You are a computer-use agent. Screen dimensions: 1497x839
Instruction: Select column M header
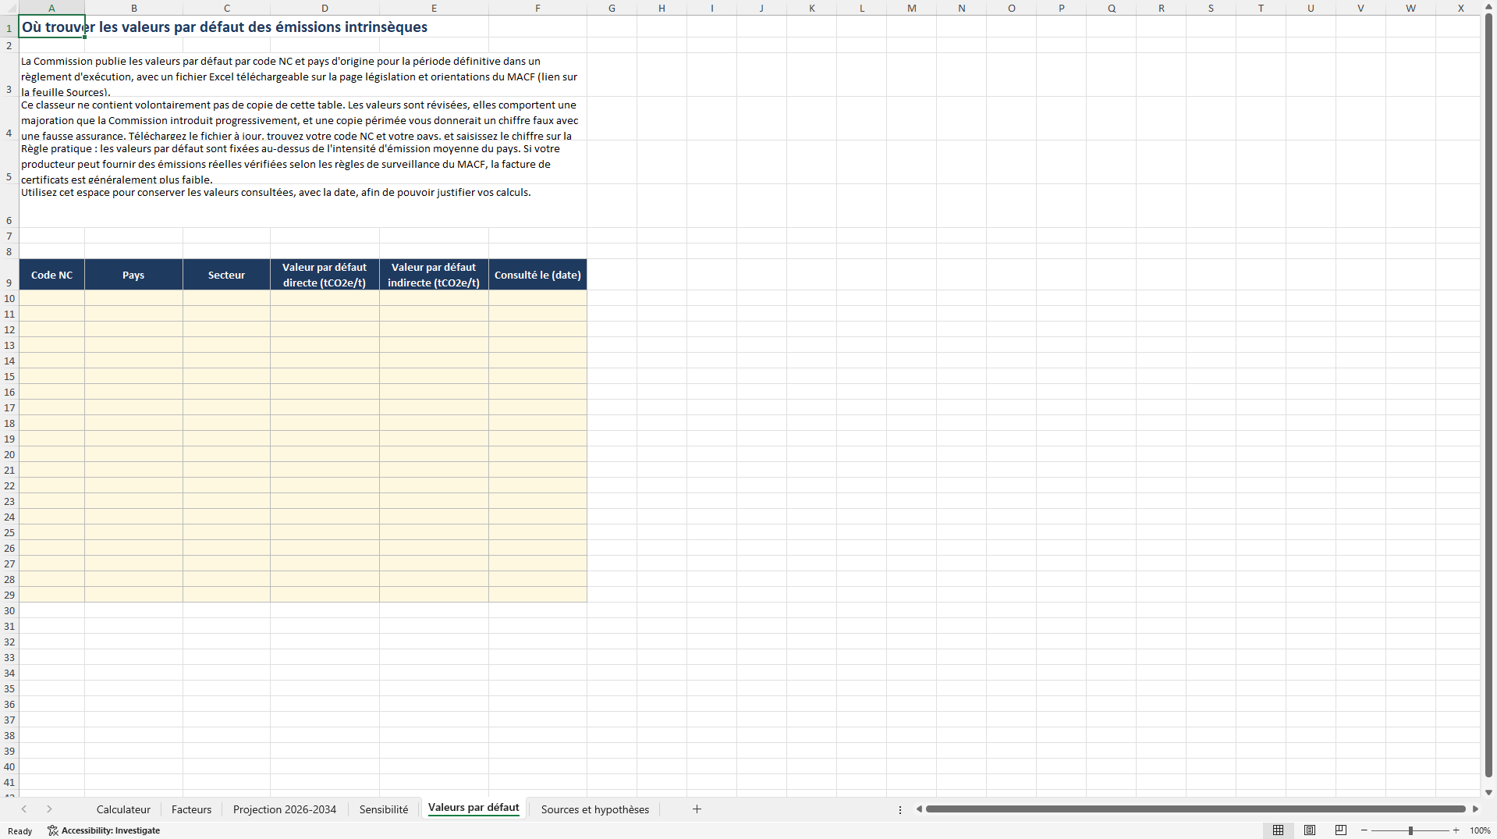[911, 8]
